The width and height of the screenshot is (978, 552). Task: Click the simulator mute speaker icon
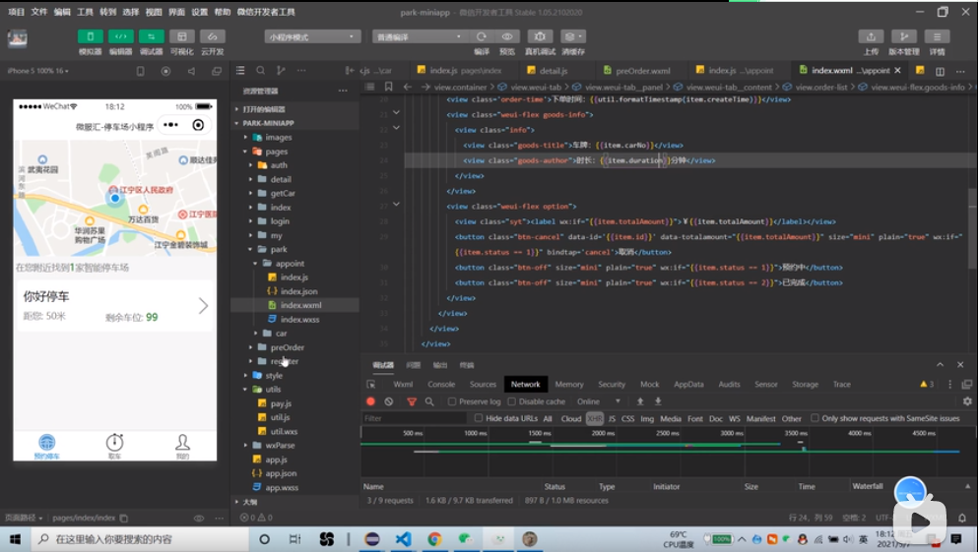[191, 71]
